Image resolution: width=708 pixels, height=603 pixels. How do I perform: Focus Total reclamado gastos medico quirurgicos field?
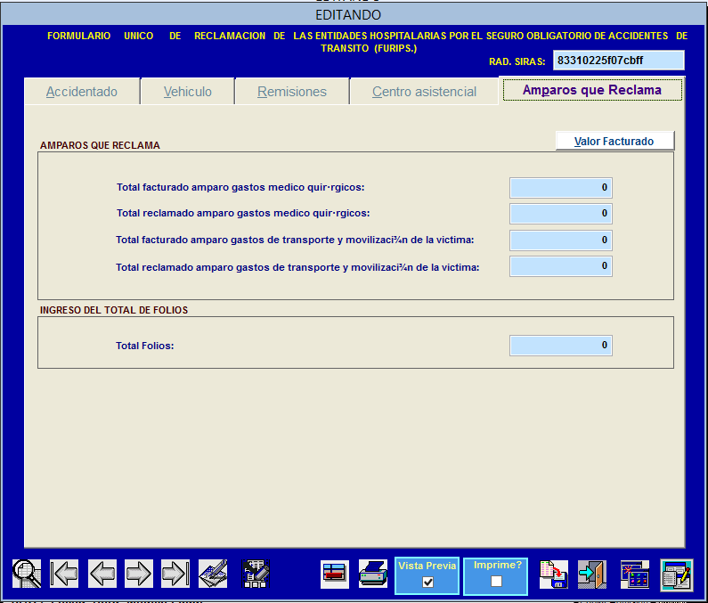click(561, 214)
